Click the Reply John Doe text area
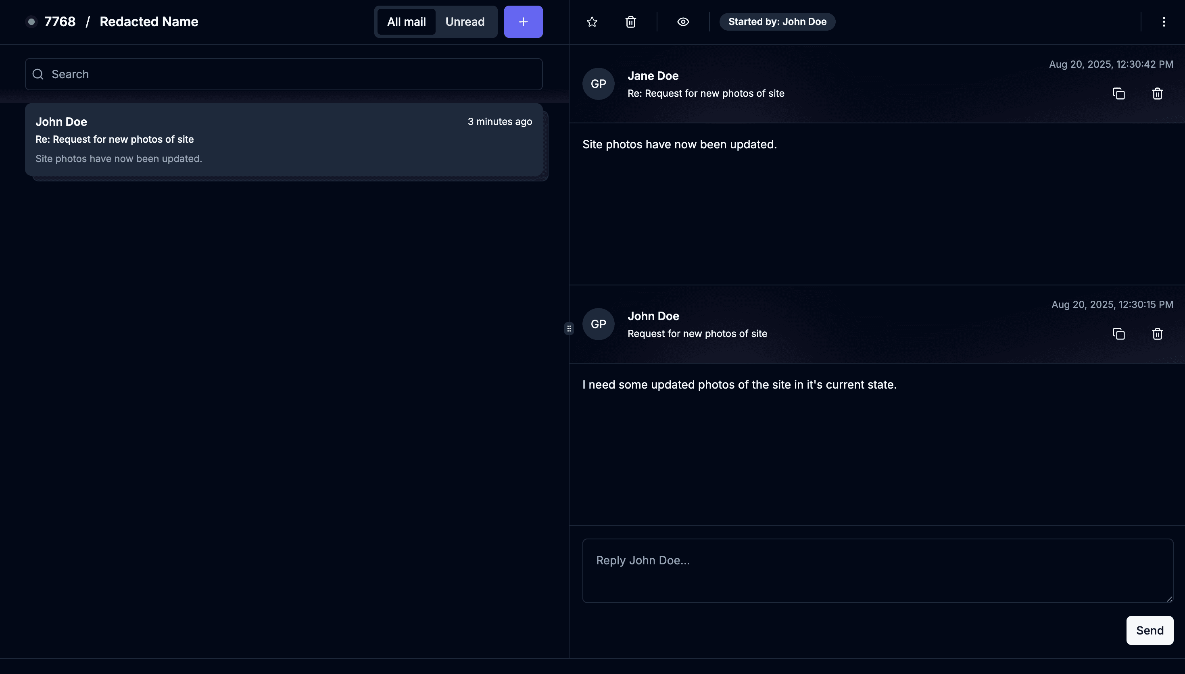This screenshot has width=1185, height=674. pos(878,570)
